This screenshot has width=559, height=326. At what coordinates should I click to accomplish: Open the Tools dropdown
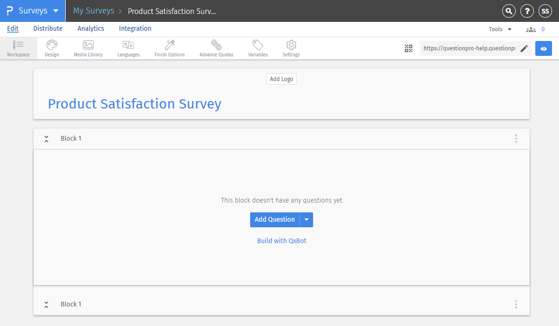(x=499, y=28)
